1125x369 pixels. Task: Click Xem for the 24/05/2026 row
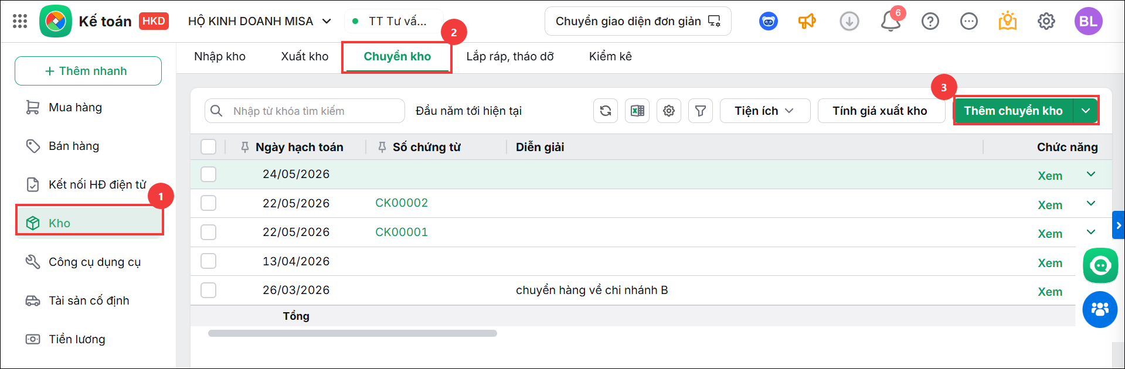tap(1050, 176)
